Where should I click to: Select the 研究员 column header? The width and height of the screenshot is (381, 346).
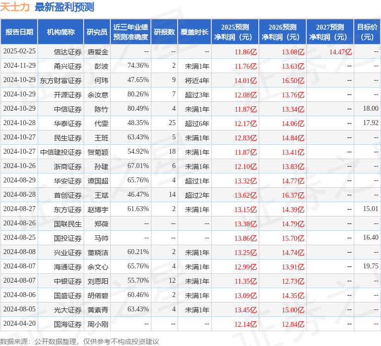pos(97,32)
